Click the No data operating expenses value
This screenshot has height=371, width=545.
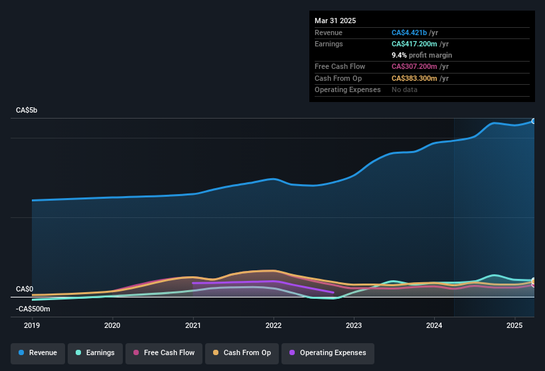[x=404, y=90]
